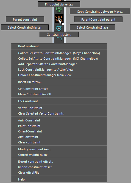Image resolution: width=131 pixels, height=183 pixels.
Task: Open Insert Hierarchy.. dialog
Action: click(x=59, y=82)
